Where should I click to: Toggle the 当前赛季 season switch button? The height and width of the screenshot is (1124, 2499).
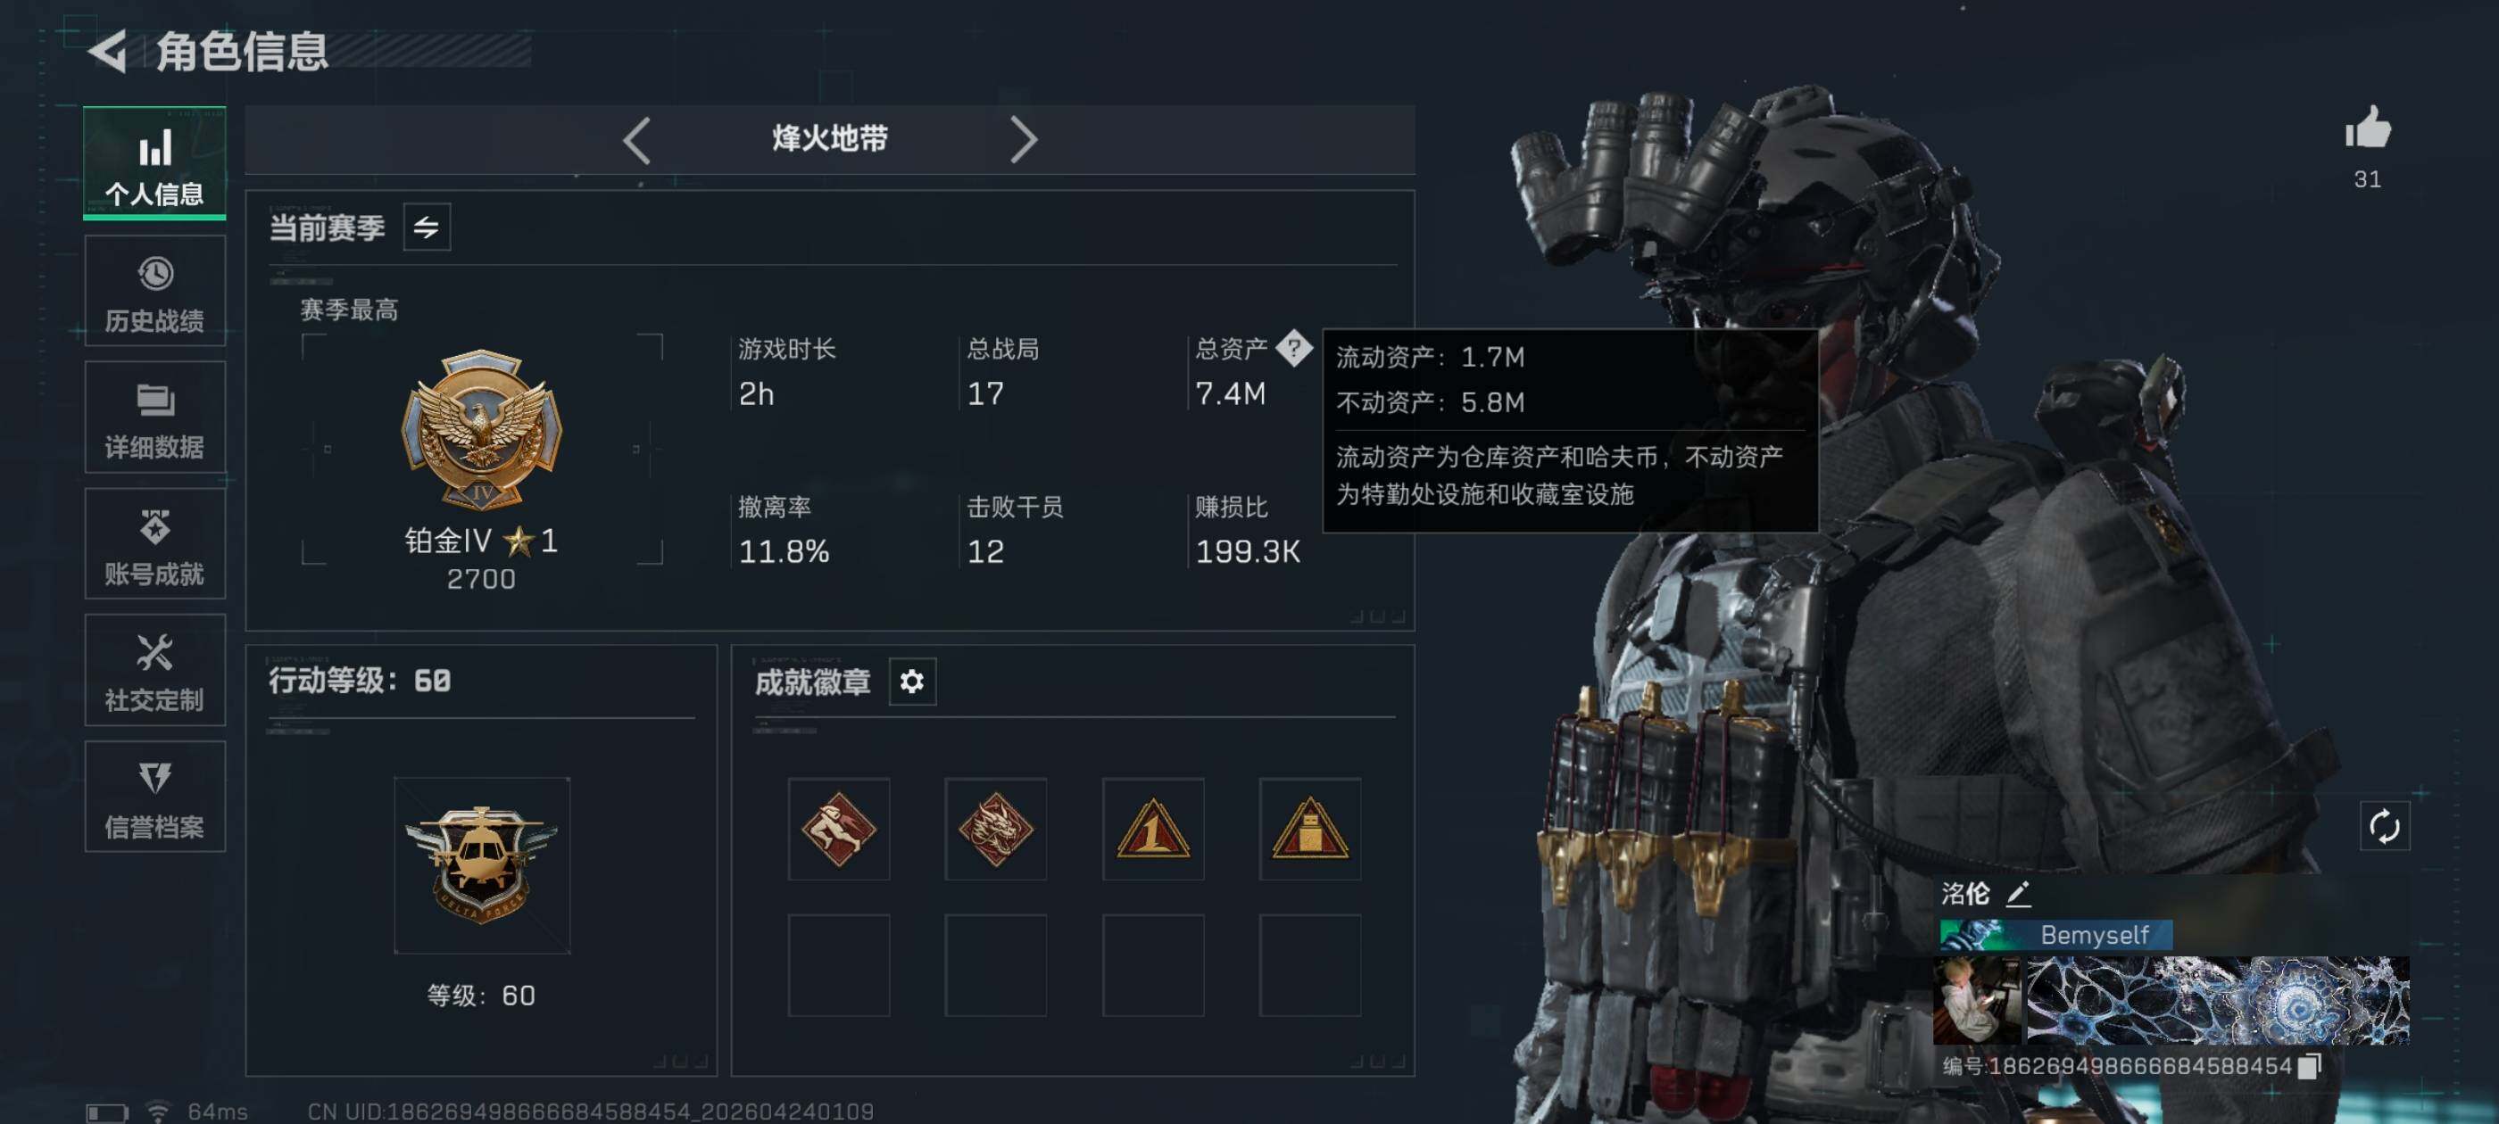coord(426,227)
